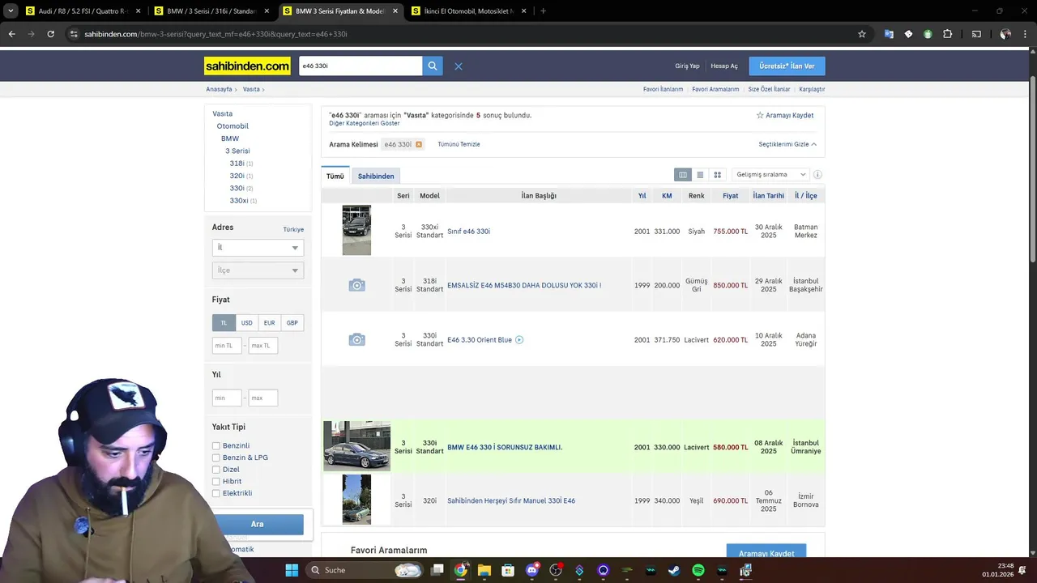This screenshot has height=583, width=1037.
Task: Switch to classic table view icon
Action: click(683, 175)
